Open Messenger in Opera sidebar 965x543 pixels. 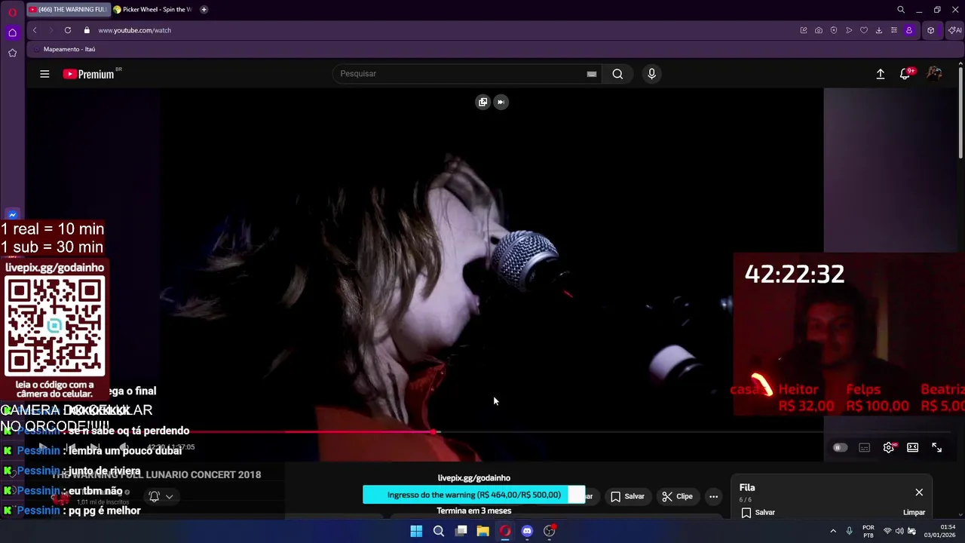pos(12,215)
